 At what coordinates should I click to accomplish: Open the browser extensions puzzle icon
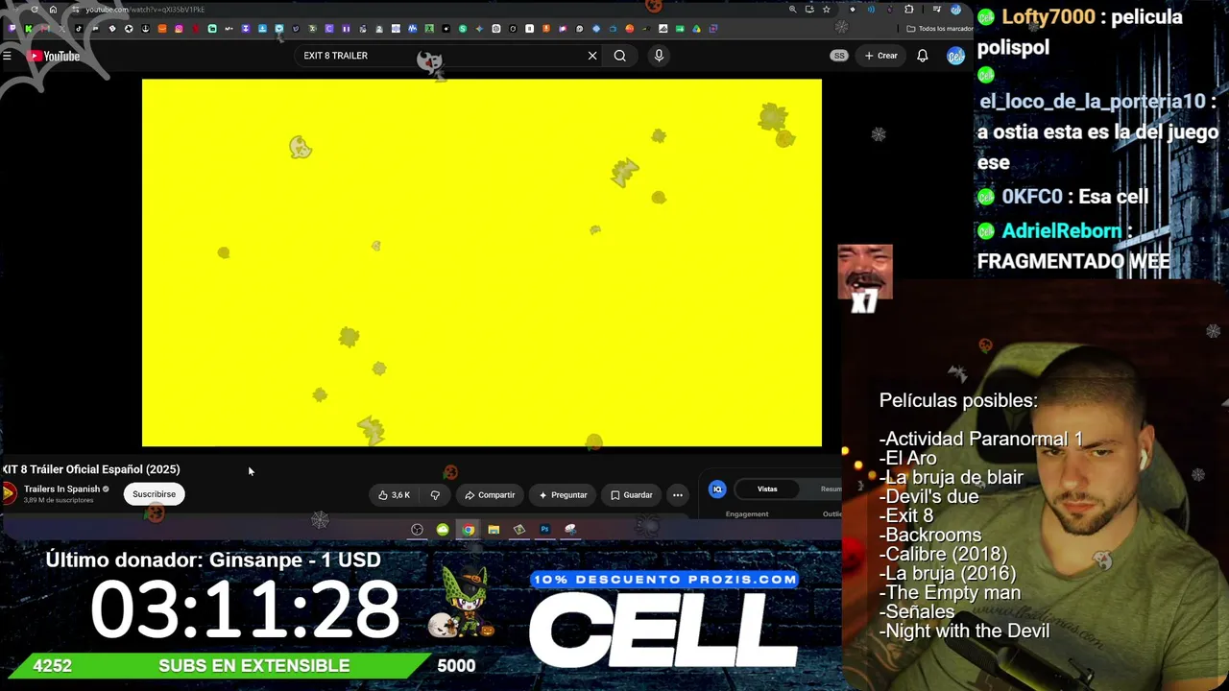point(908,10)
